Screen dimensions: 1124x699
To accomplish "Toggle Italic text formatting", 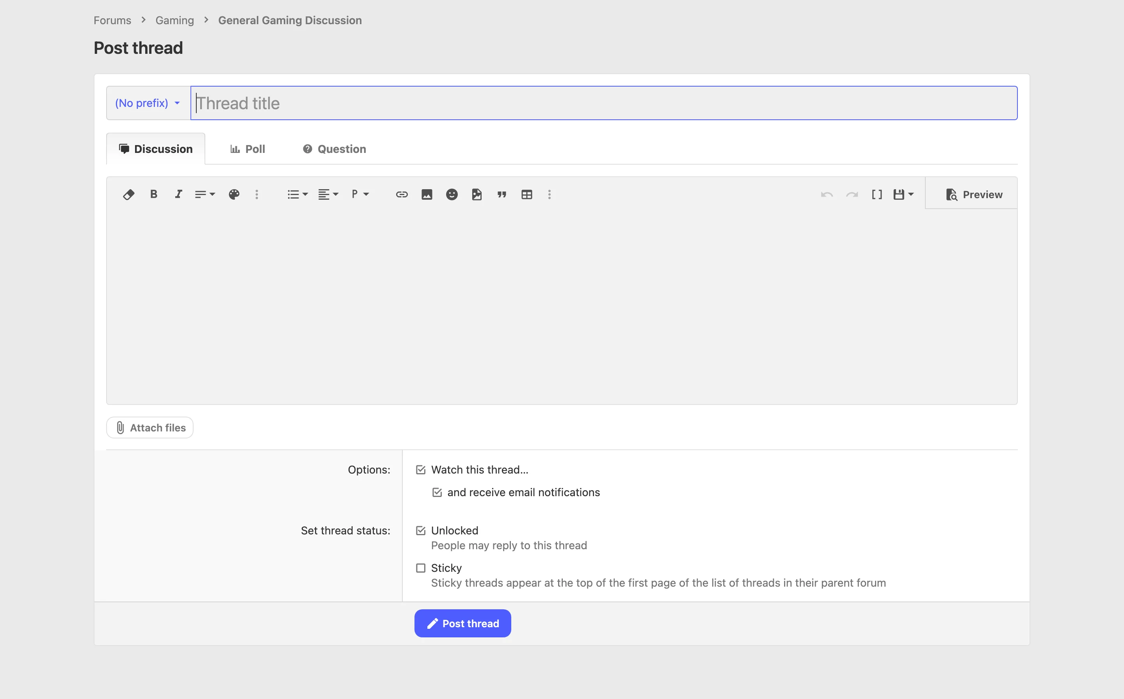I will click(x=178, y=195).
